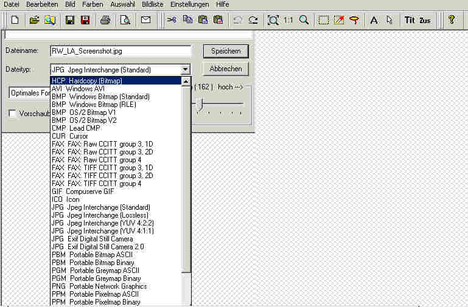The width and height of the screenshot is (468, 307).
Task: Open the Bearbeiten menu
Action: (41, 4)
